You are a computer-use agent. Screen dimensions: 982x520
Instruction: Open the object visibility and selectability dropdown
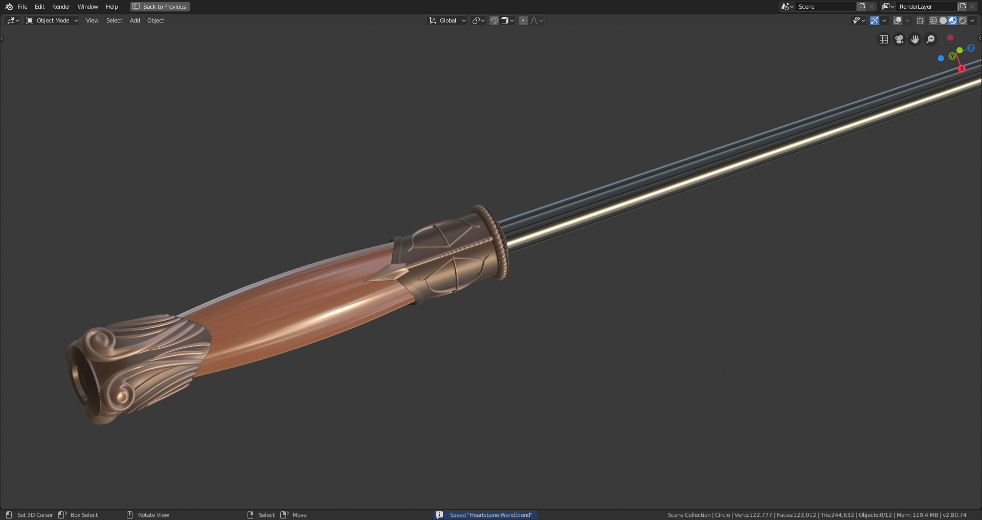point(858,20)
